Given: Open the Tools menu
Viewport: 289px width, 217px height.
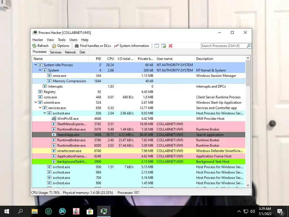Looking at the screenshot, I should [x=62, y=40].
